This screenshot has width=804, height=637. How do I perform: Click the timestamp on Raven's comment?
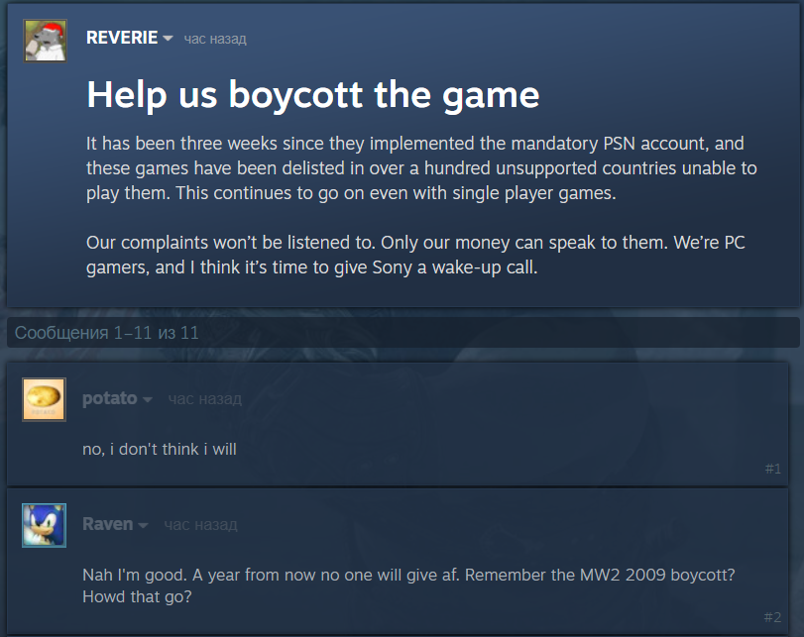200,524
